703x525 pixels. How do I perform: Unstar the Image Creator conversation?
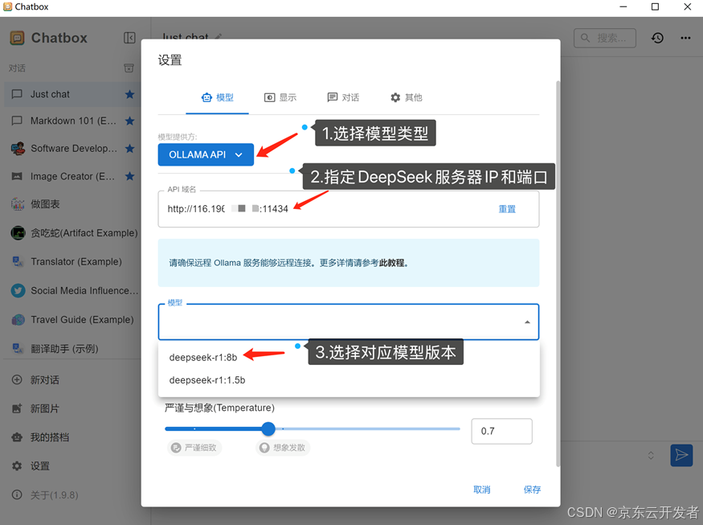130,176
